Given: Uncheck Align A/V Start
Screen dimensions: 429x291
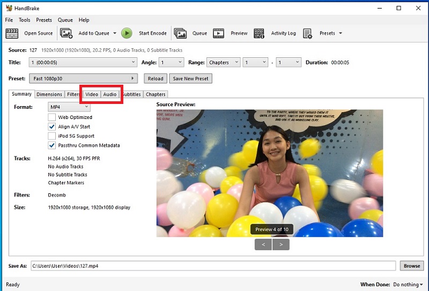Looking at the screenshot, I should [52, 127].
